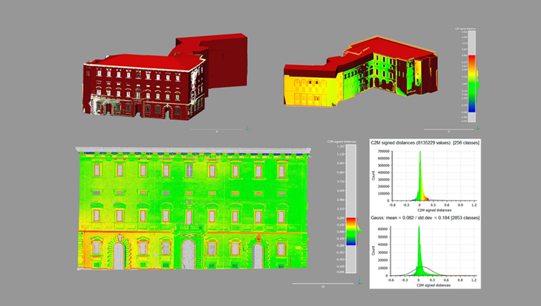The height and width of the screenshot is (306, 541).
Task: Click the scale bar labeled 10 under the facade
Action: point(322,283)
